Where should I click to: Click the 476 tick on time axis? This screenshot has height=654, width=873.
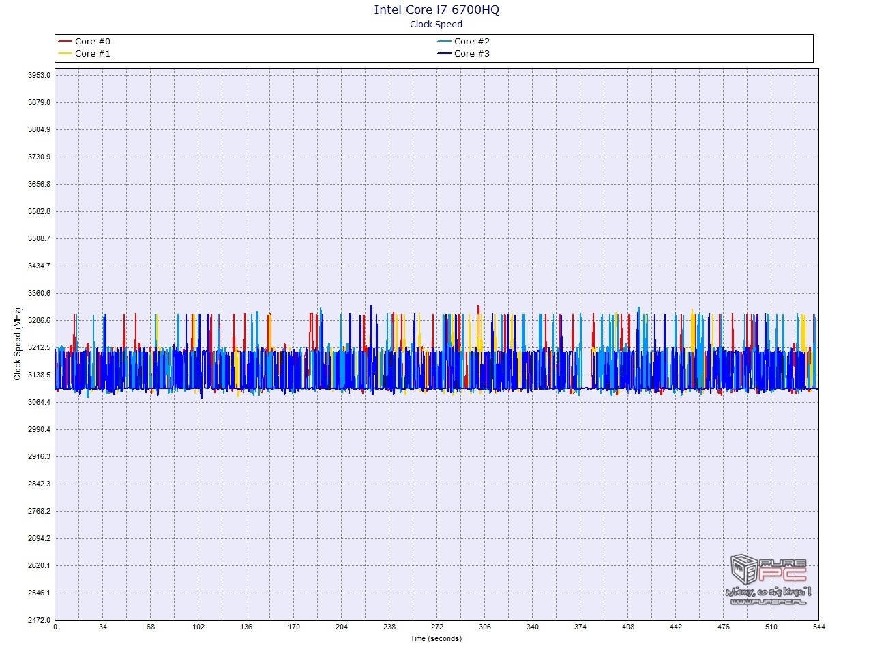coord(724,627)
